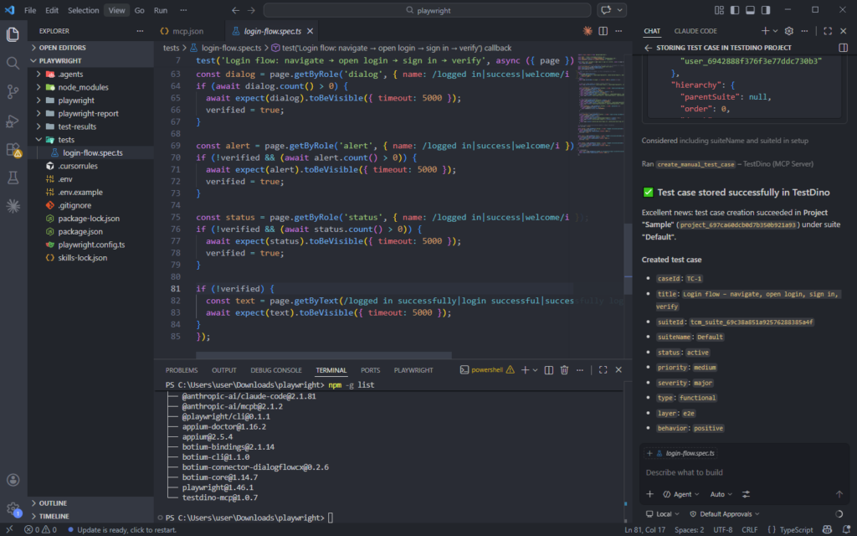Screen dimensions: 857x536
Task: Open the Testing flask icon
Action: click(x=13, y=178)
